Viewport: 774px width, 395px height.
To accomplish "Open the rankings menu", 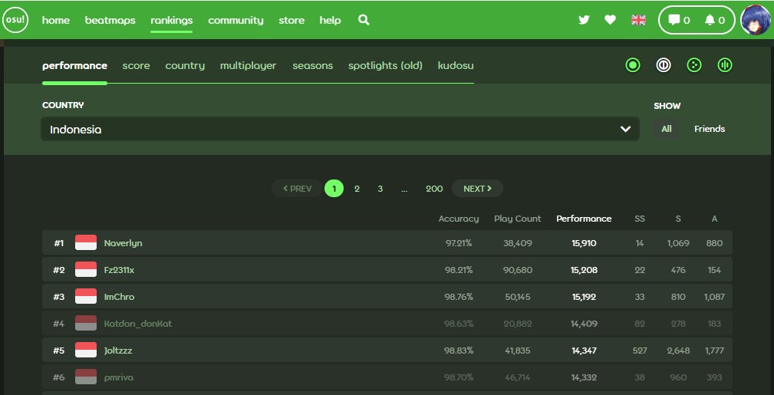I will tap(171, 20).
